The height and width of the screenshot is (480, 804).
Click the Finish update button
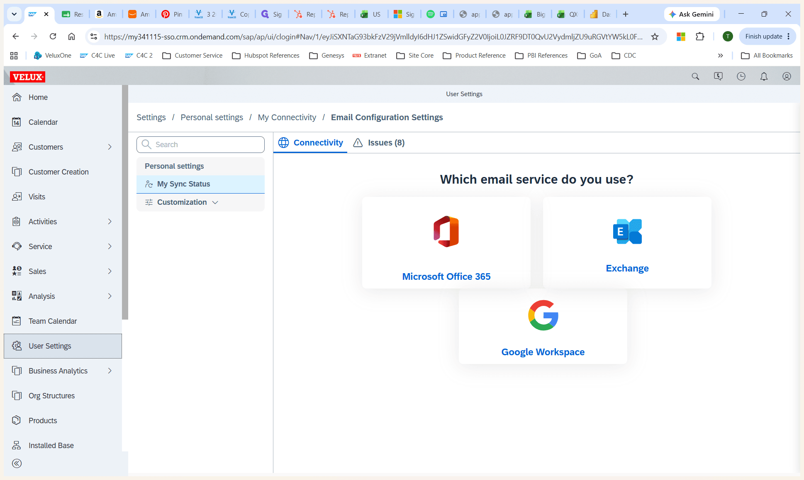click(x=767, y=36)
